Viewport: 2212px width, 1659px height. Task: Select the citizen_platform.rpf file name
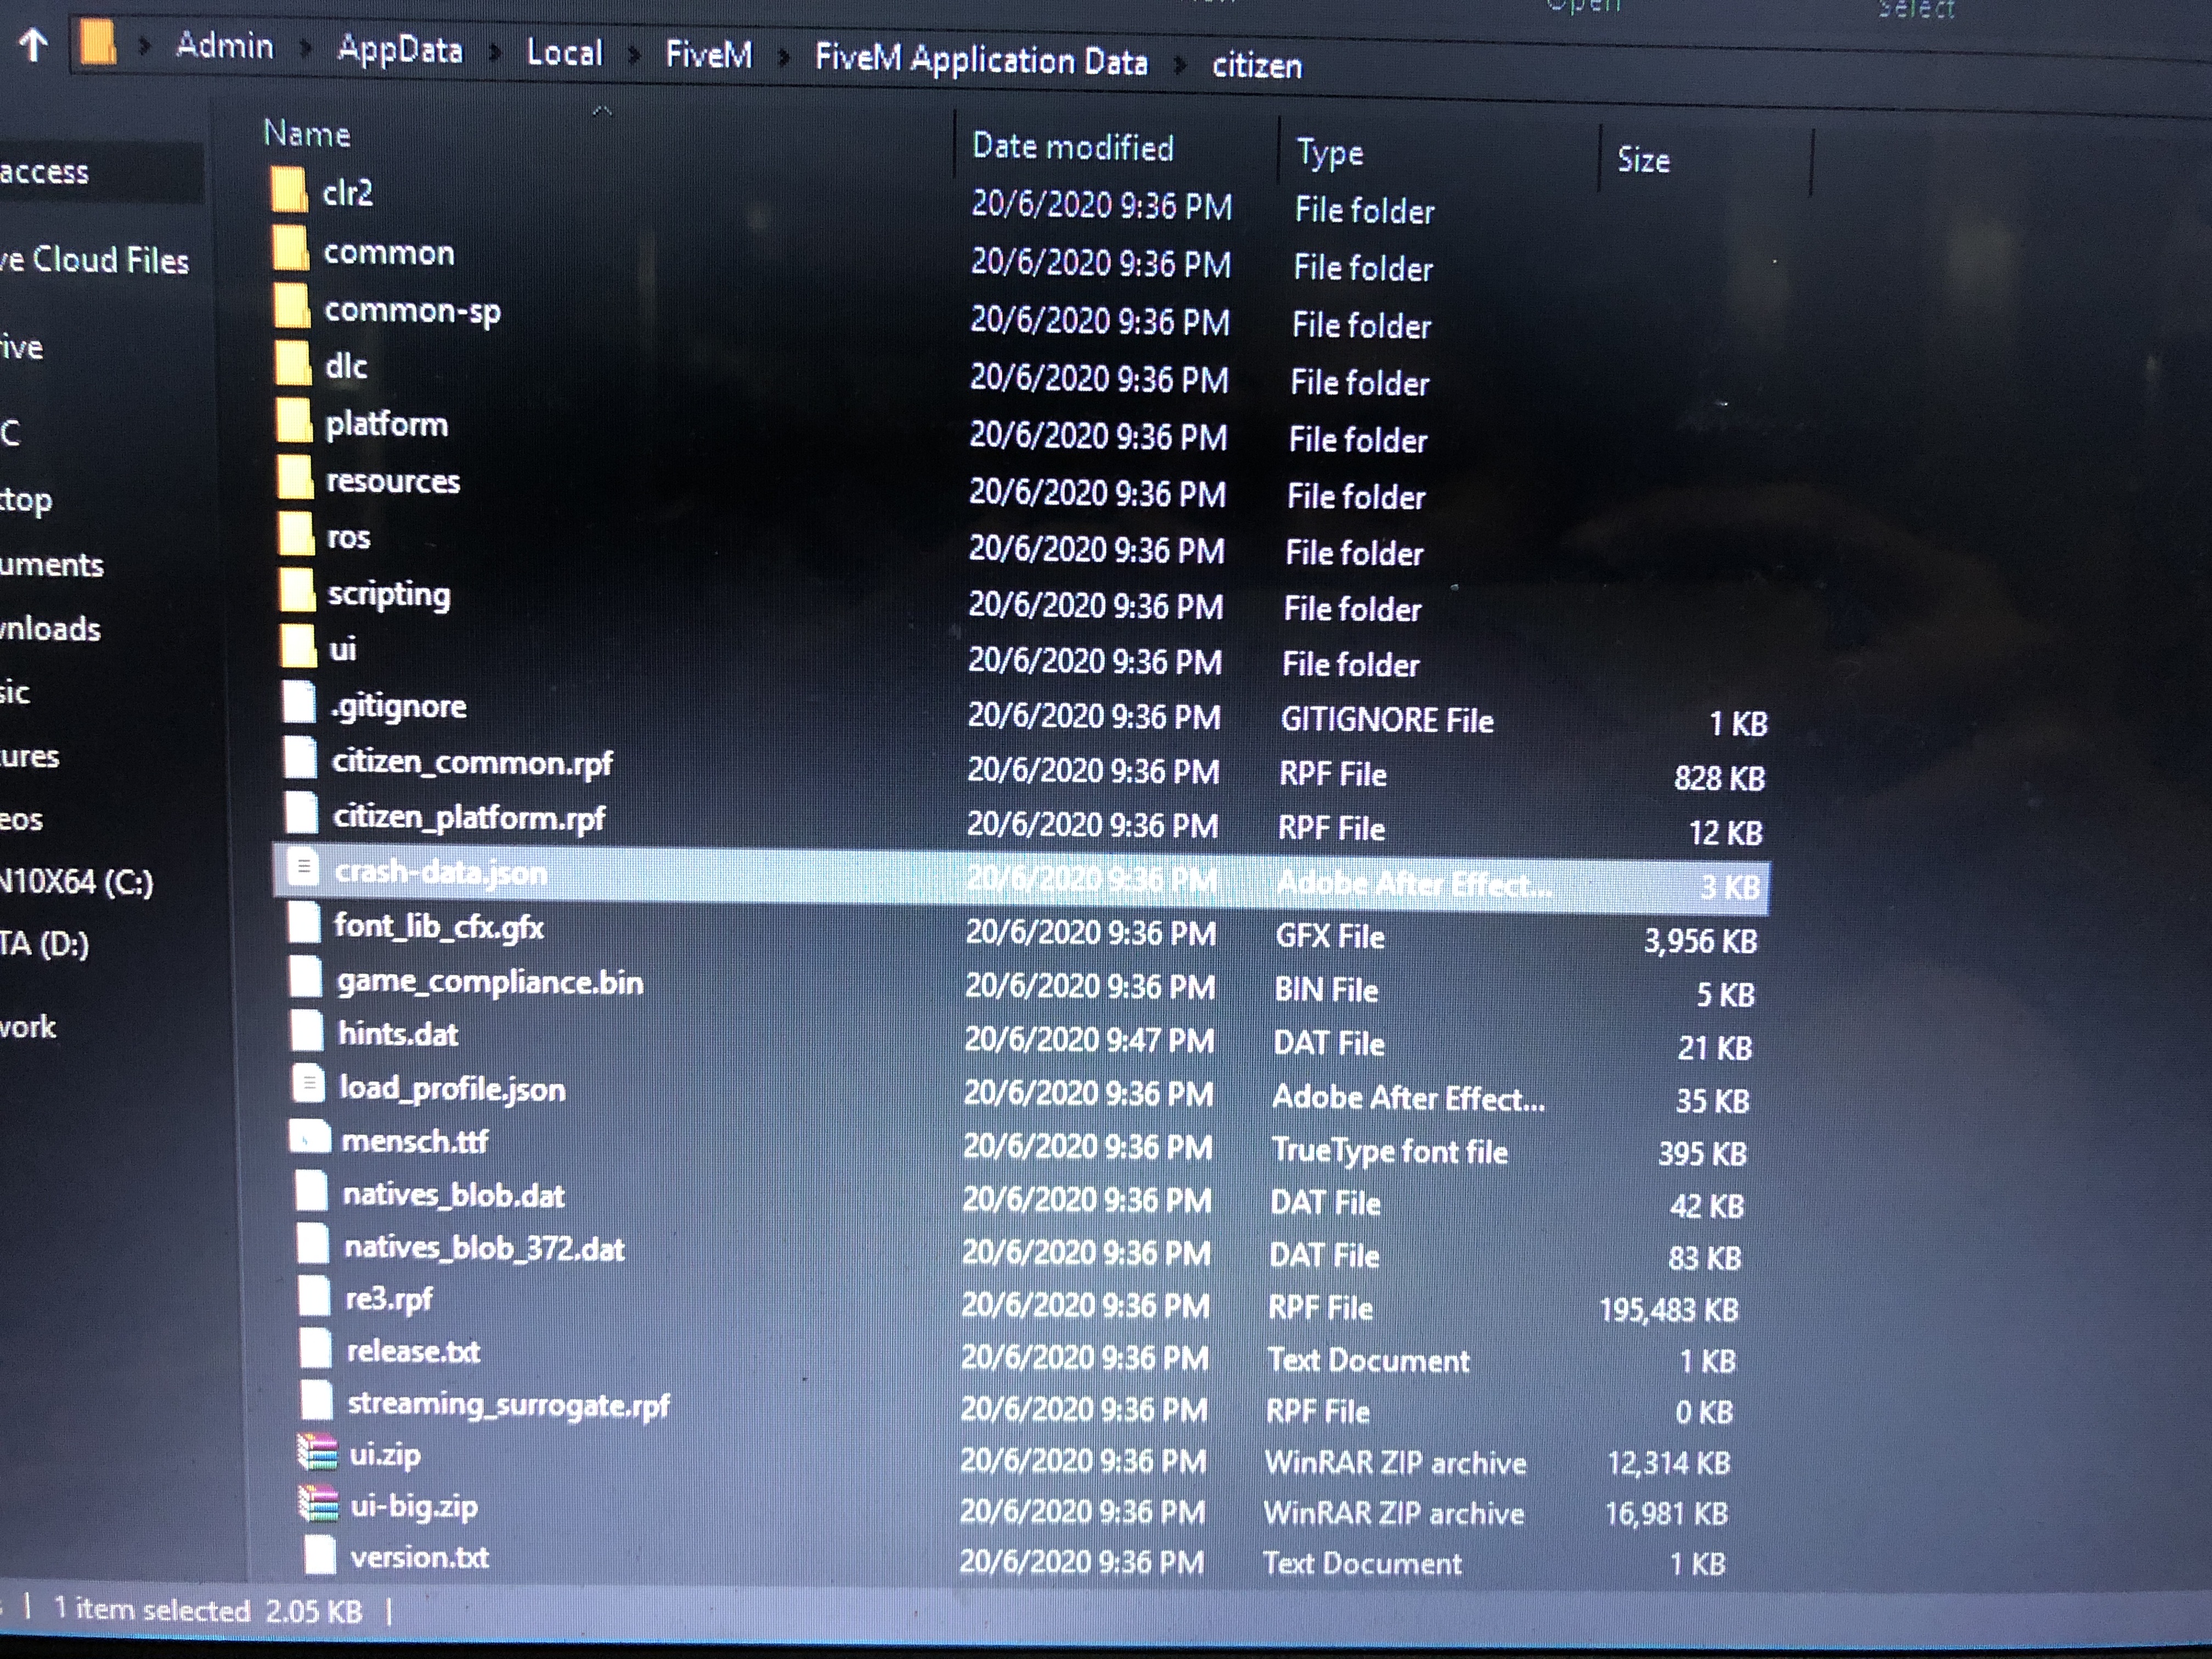469,818
